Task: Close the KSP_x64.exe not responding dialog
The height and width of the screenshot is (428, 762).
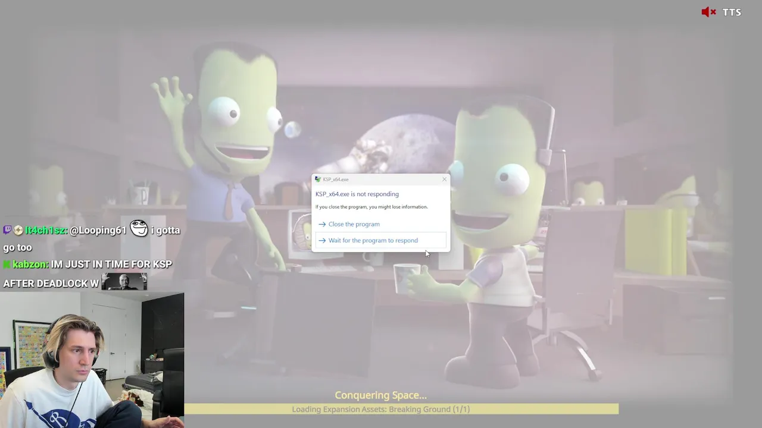Action: click(x=444, y=179)
